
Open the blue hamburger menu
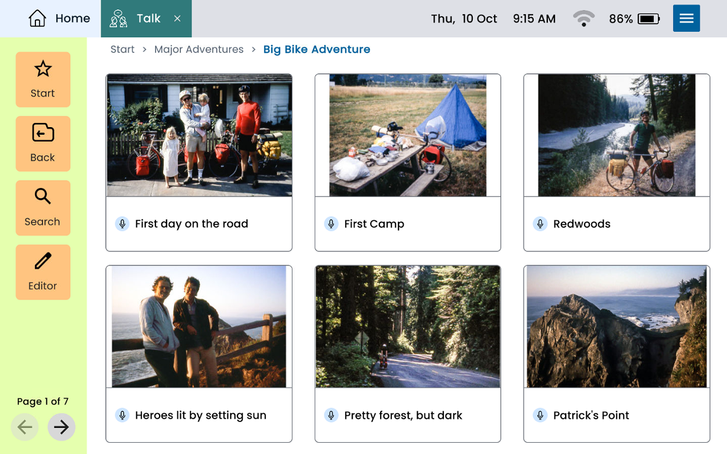click(686, 18)
